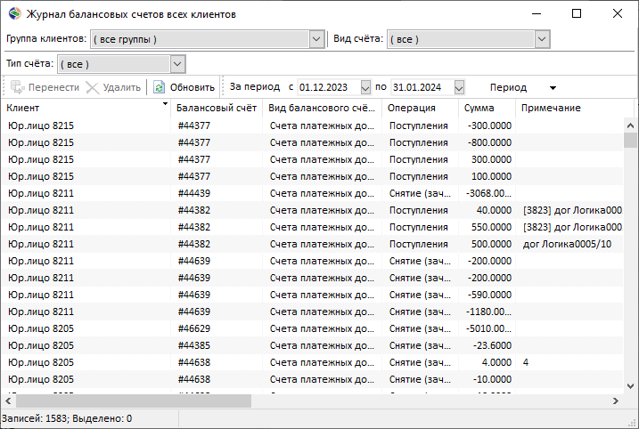639x429 pixels.
Task: Select the row with amount 550.0000
Action: click(312, 227)
